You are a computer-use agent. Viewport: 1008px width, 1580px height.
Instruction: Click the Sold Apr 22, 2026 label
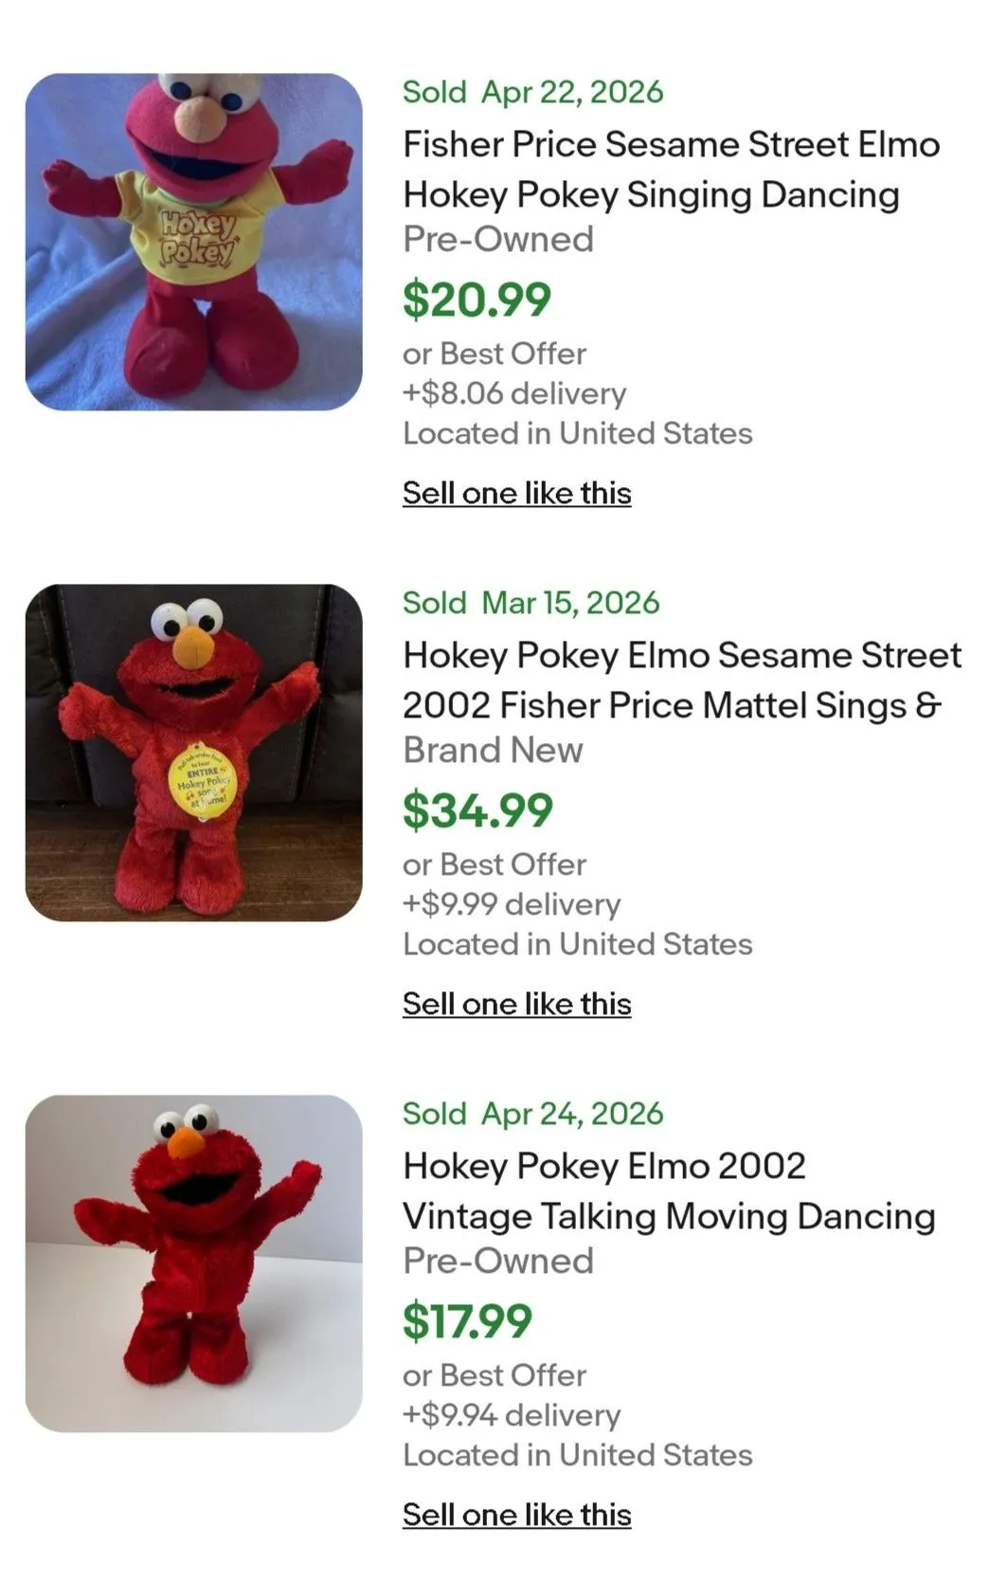pyautogui.click(x=532, y=92)
